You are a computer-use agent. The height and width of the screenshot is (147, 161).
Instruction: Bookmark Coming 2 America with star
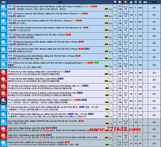point(111,14)
